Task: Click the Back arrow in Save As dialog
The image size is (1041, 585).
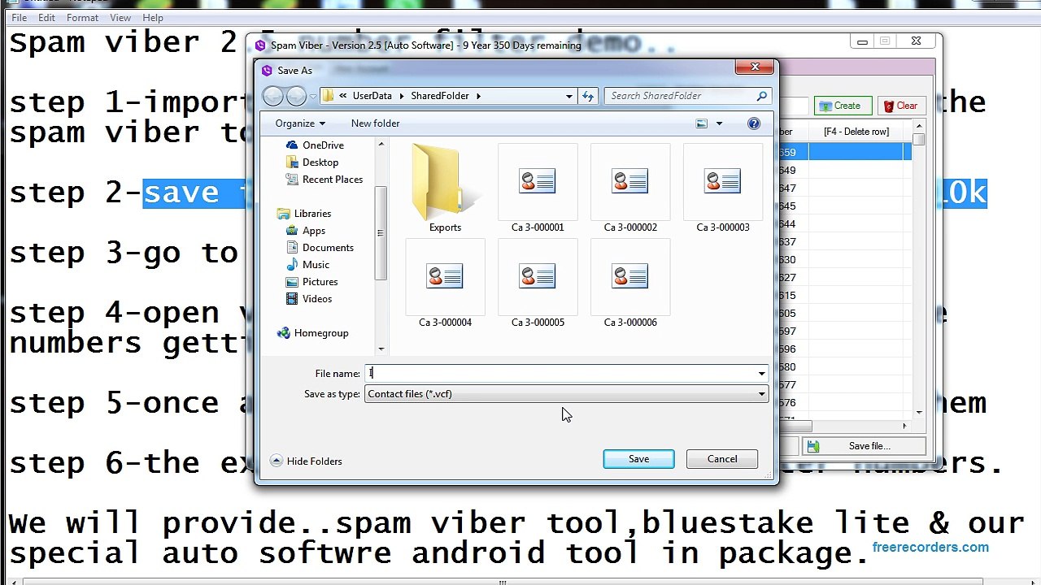Action: tap(273, 96)
